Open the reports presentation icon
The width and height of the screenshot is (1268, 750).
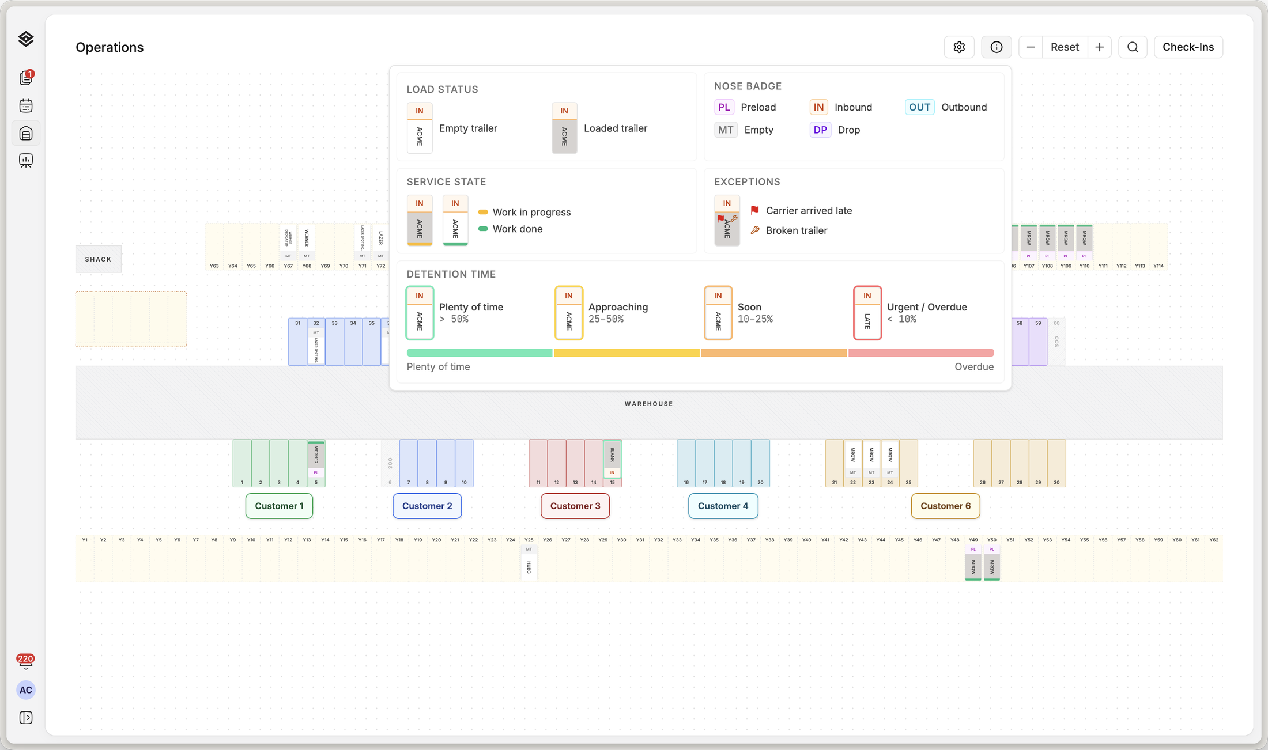click(26, 161)
